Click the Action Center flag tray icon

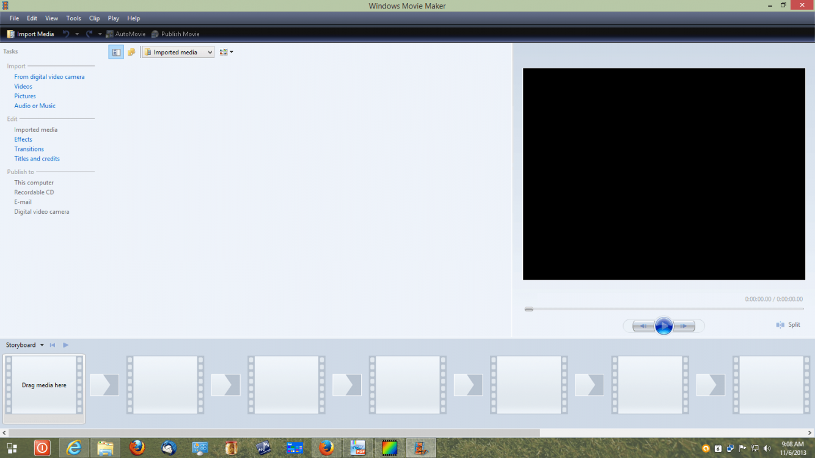pyautogui.click(x=743, y=449)
